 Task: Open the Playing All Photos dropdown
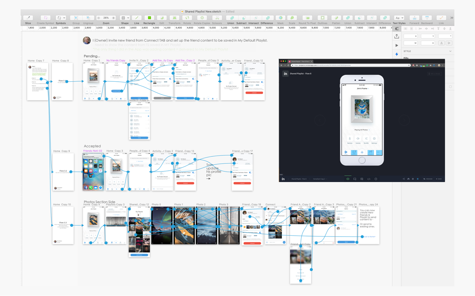[x=362, y=130]
